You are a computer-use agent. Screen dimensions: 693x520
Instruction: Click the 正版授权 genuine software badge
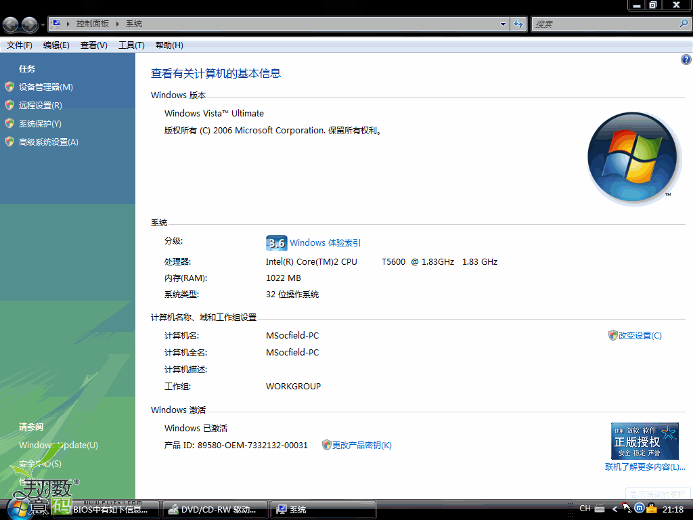coord(645,441)
